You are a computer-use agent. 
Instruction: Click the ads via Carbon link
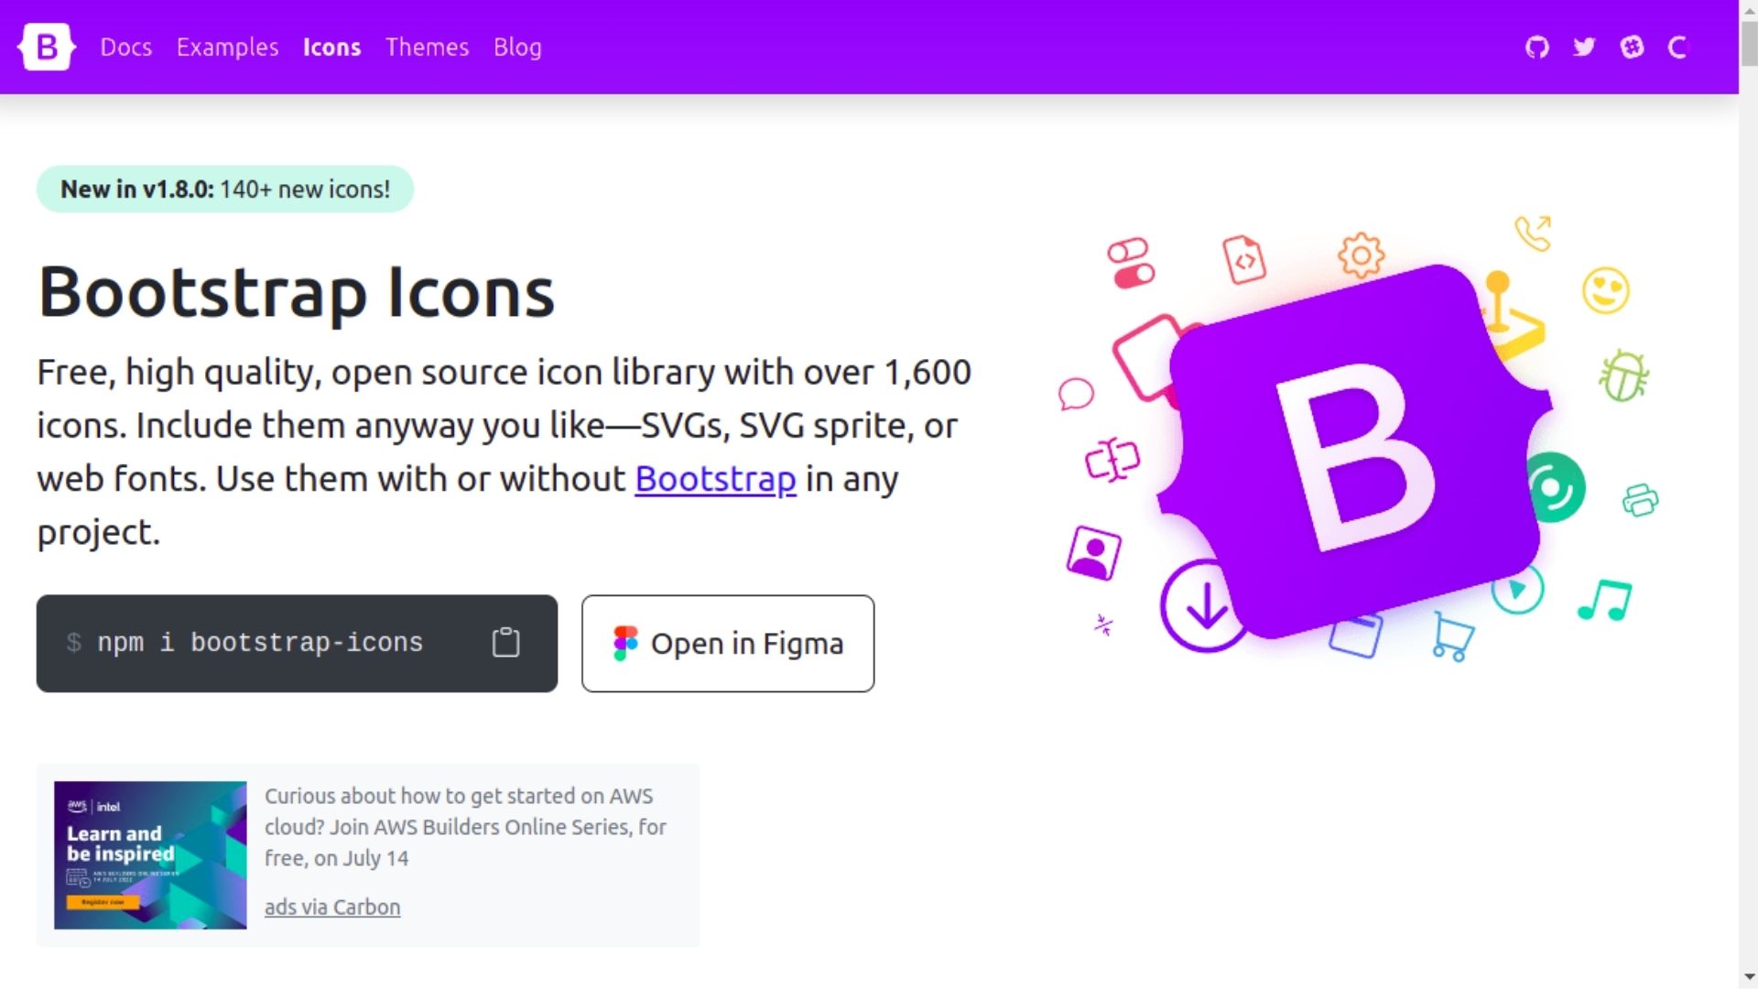(x=332, y=907)
